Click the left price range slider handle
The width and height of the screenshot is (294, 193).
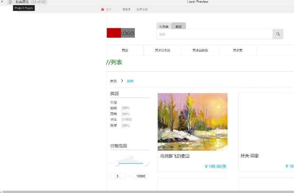point(116,163)
